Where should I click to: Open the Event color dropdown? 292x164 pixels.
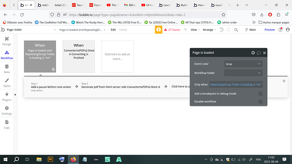[243, 64]
